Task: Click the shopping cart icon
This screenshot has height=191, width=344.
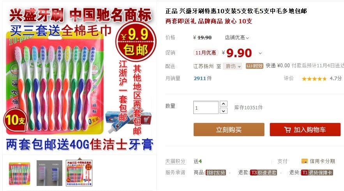Action: (x=287, y=130)
